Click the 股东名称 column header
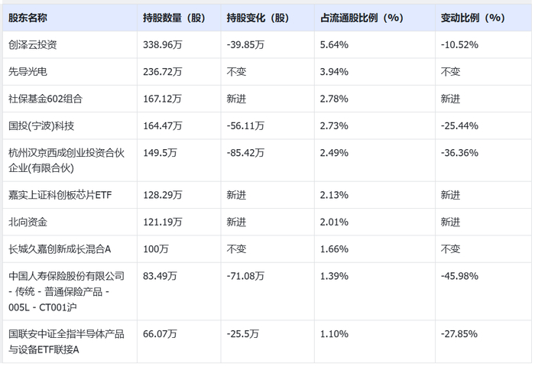The height and width of the screenshot is (367, 535). click(28, 17)
